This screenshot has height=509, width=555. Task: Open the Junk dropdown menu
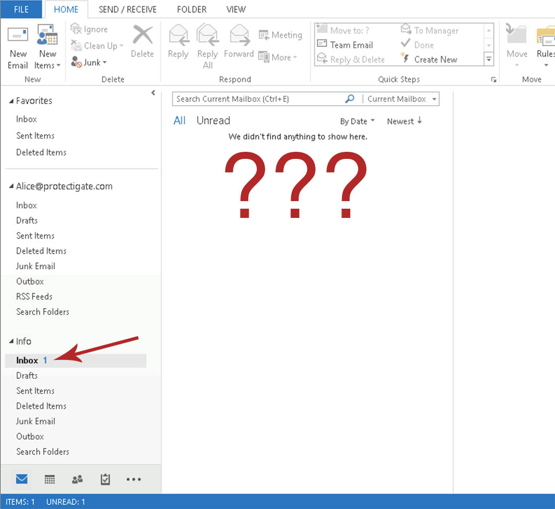coord(89,62)
